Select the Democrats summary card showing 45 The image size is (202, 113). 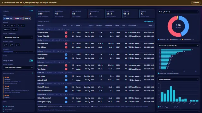click(62, 13)
